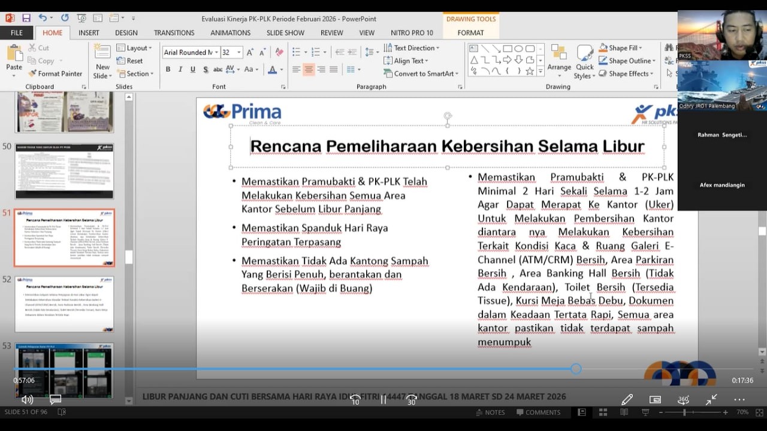Click the Redo icon in title bar
The width and height of the screenshot is (767, 431).
[65, 18]
